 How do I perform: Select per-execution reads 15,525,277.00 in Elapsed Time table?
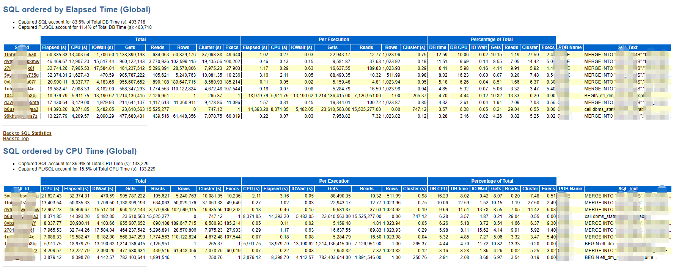pyautogui.click(x=366, y=109)
